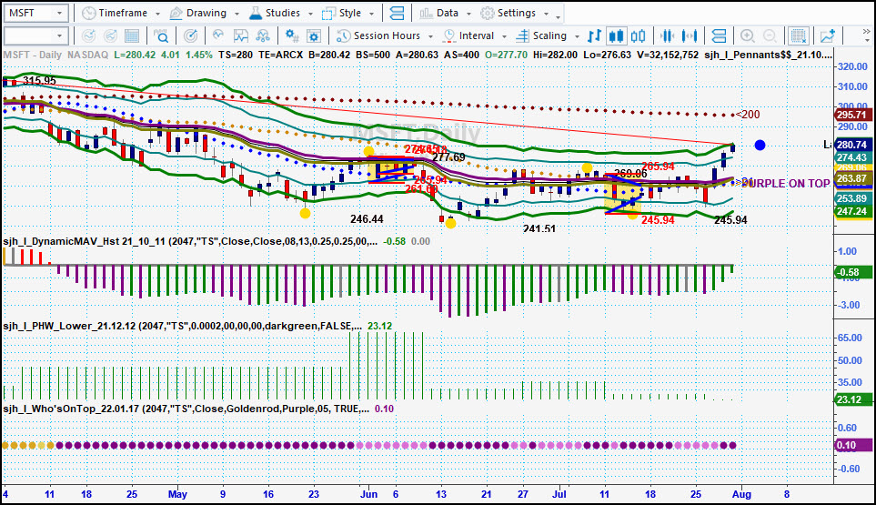The height and width of the screenshot is (505, 876).
Task: Click the purple 0.10 axis label
Action: pos(852,445)
